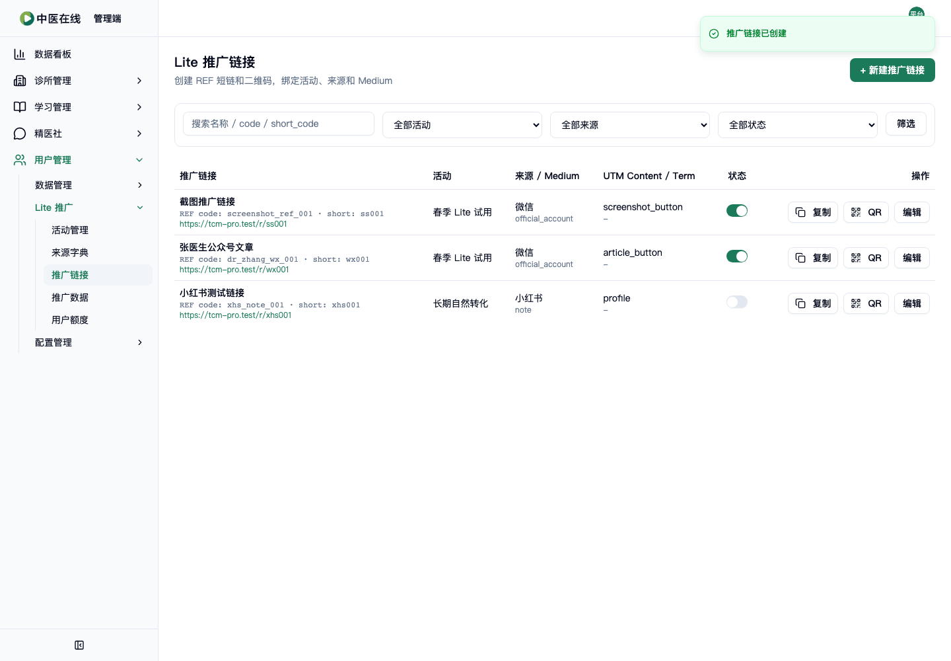Click the 来源 / Medium column header
The image size is (951, 661).
point(547,176)
